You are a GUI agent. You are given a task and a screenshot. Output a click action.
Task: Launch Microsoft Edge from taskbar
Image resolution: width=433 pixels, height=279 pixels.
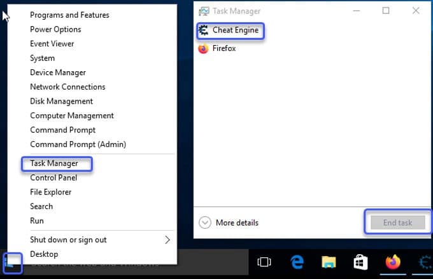pos(297,262)
